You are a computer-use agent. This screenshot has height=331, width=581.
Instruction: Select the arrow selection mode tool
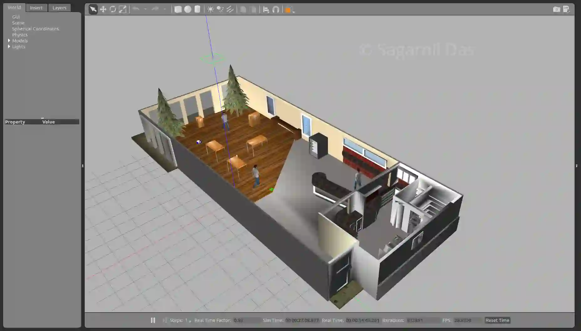(93, 9)
